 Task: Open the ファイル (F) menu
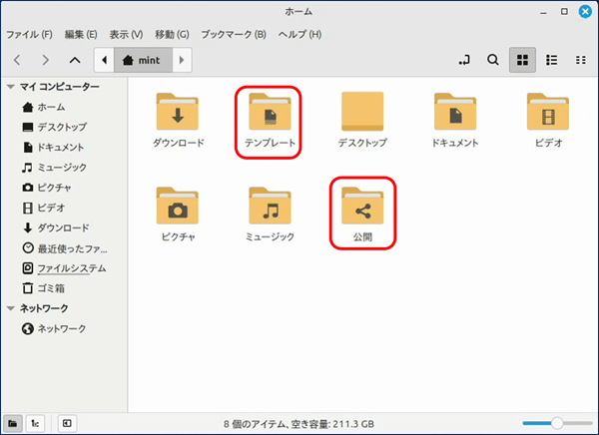(29, 34)
